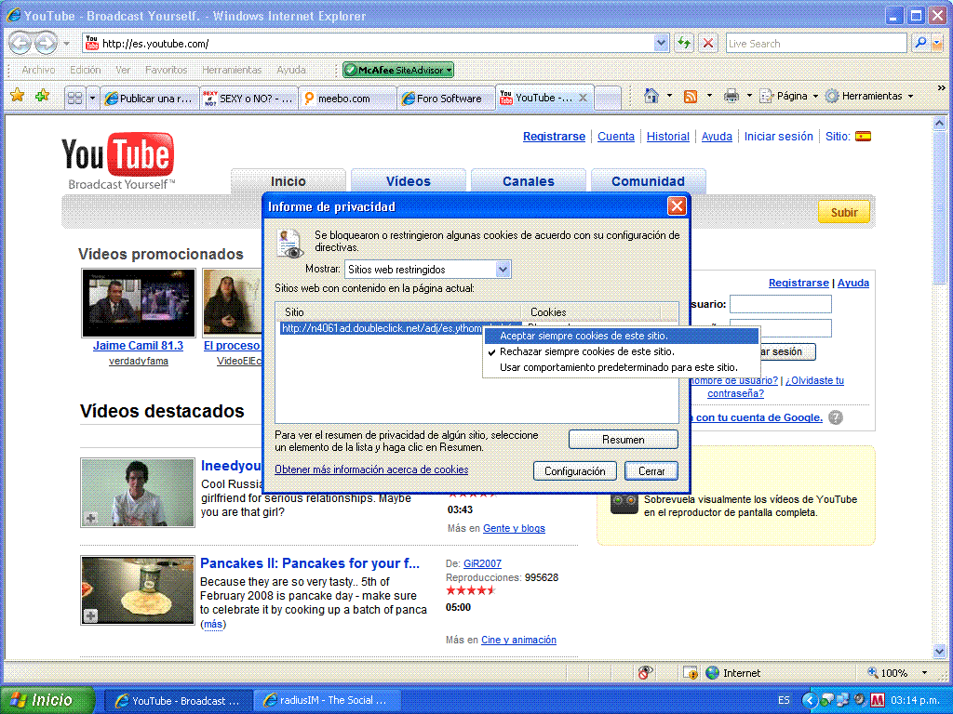
Task: Click the pop-up blocker icon in the status bar
Action: click(690, 673)
